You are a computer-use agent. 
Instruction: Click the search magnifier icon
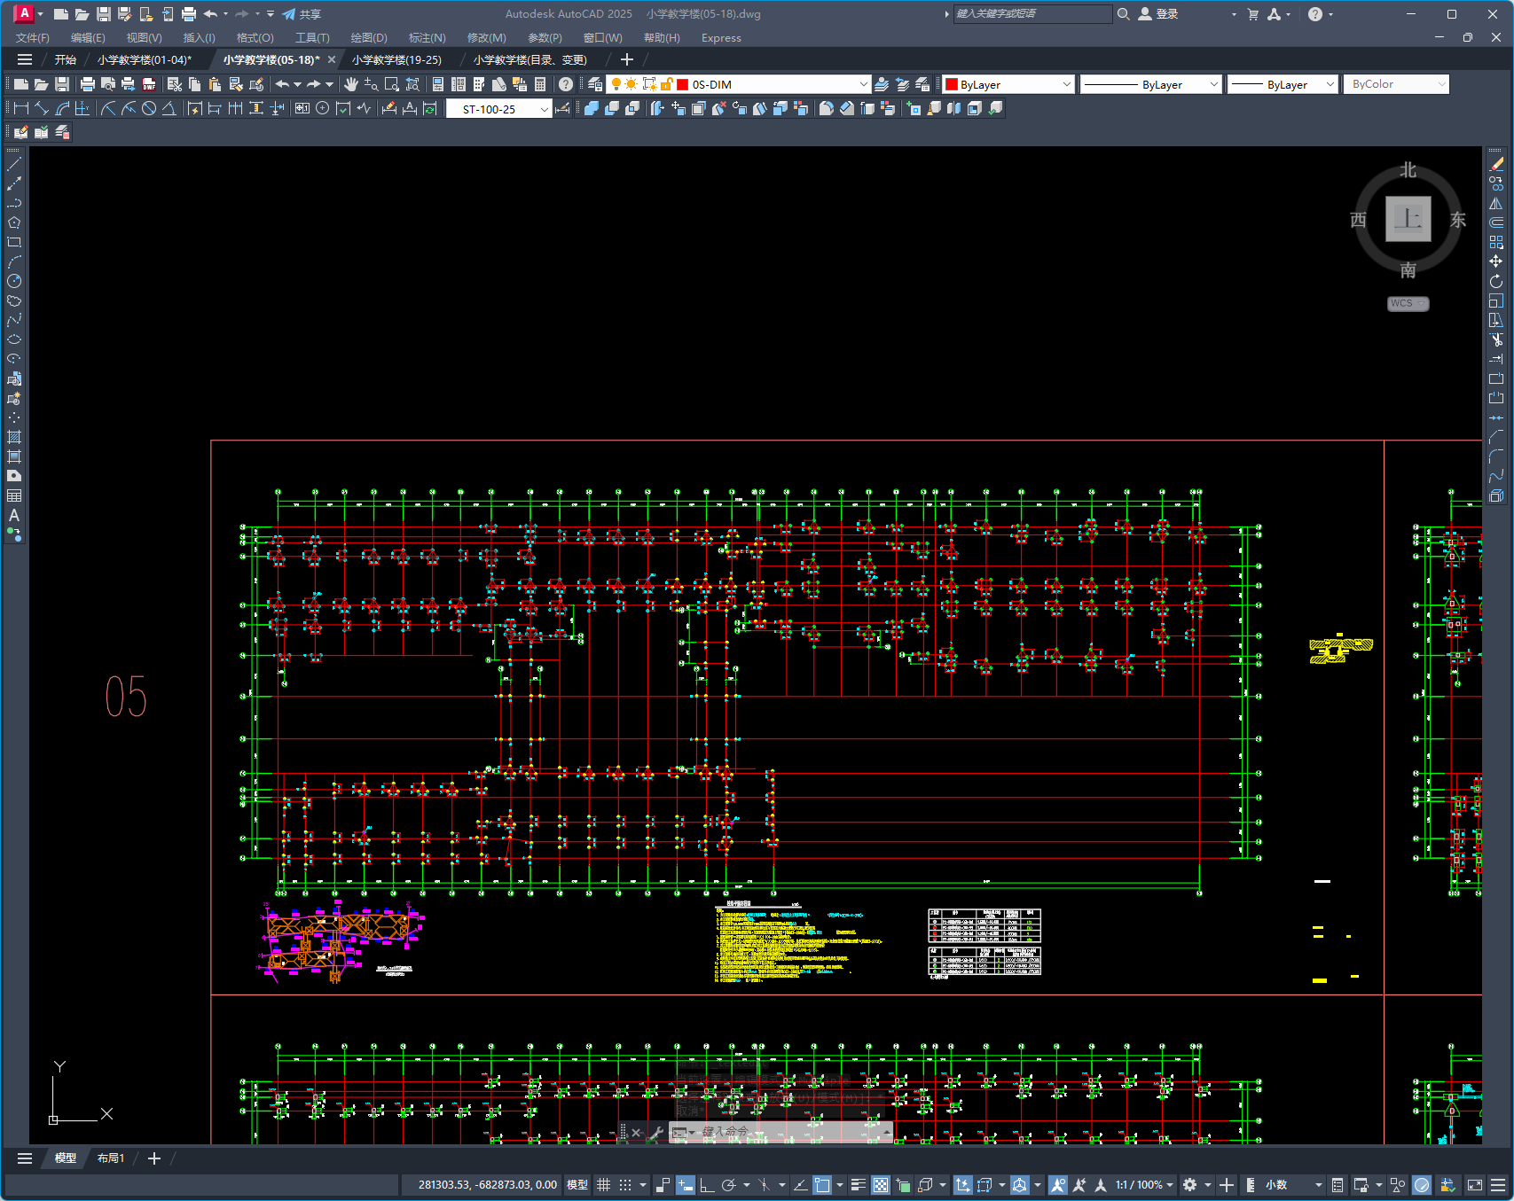[1123, 13]
